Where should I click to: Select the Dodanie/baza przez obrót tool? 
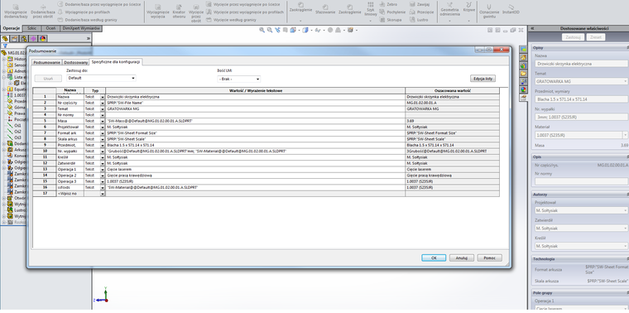(x=43, y=12)
